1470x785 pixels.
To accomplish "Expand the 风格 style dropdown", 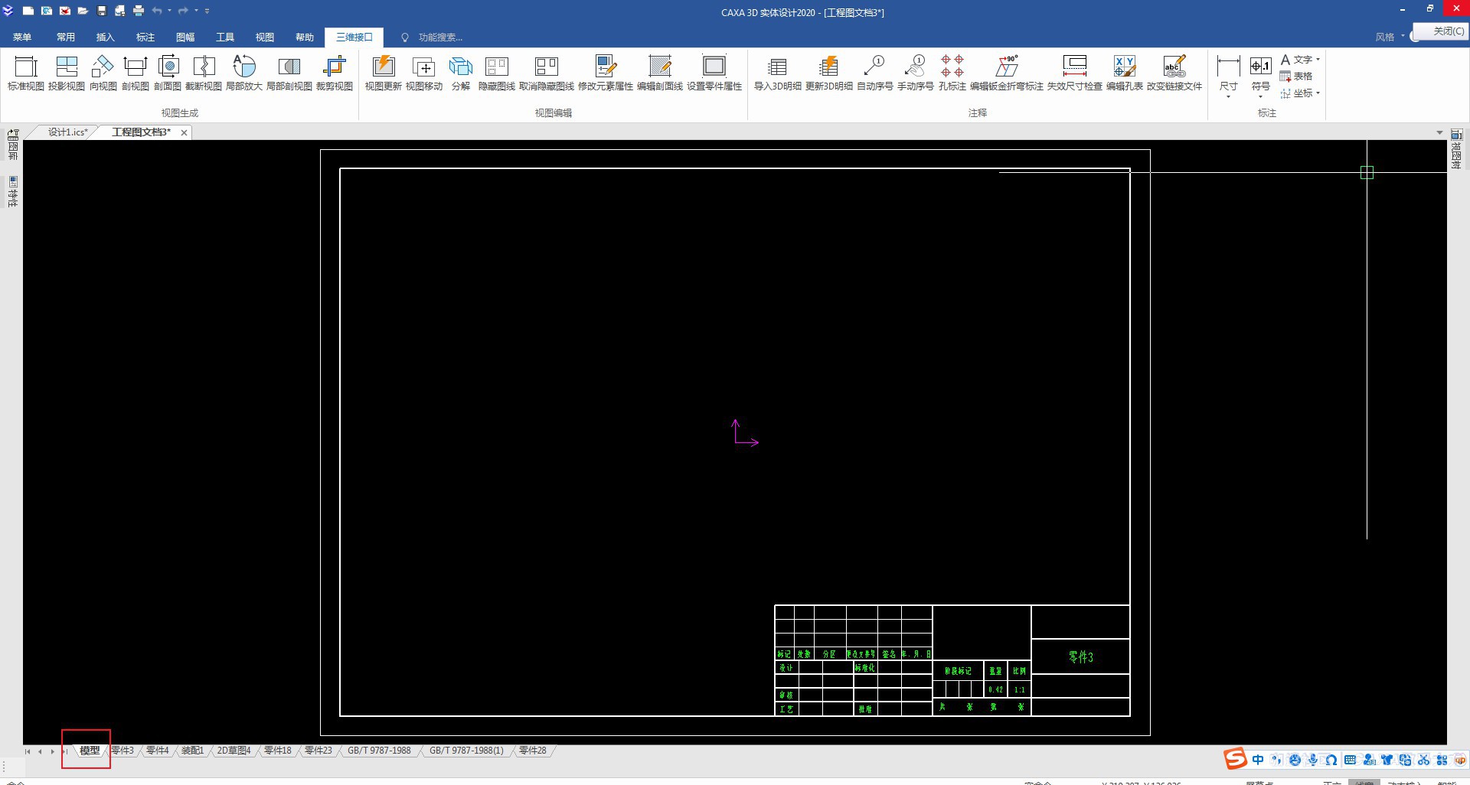I will (1403, 36).
